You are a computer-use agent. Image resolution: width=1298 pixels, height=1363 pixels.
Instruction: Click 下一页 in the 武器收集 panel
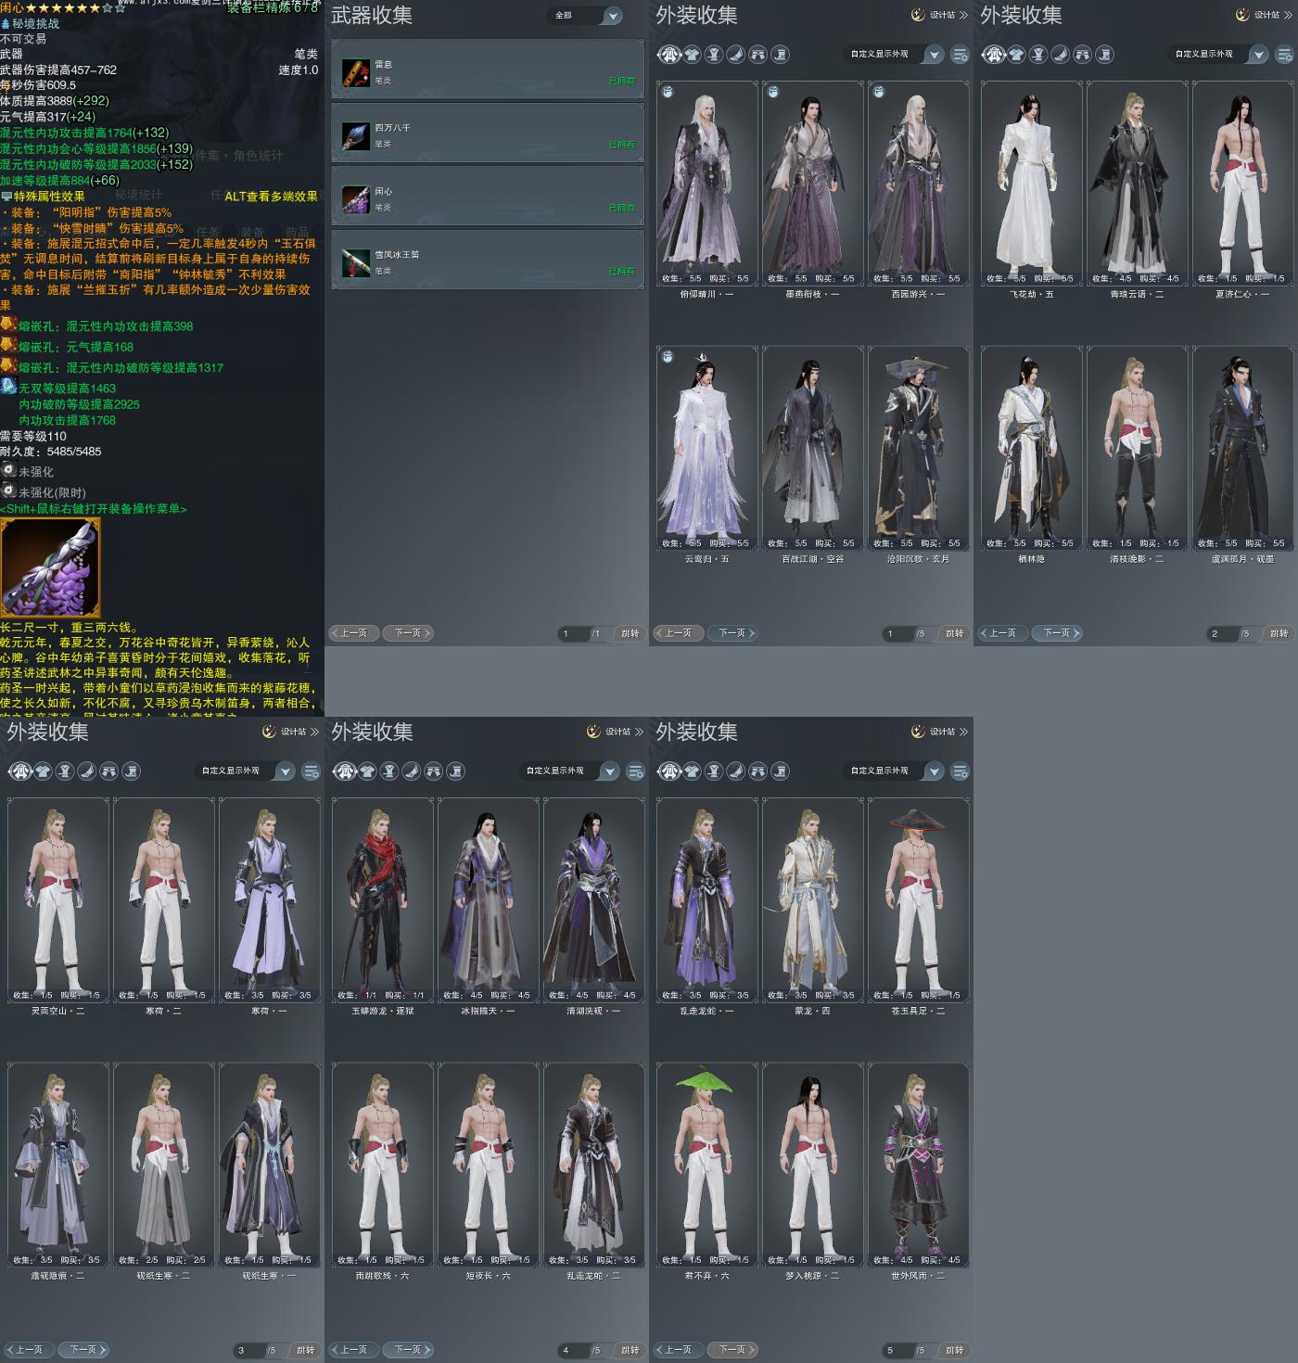[408, 633]
